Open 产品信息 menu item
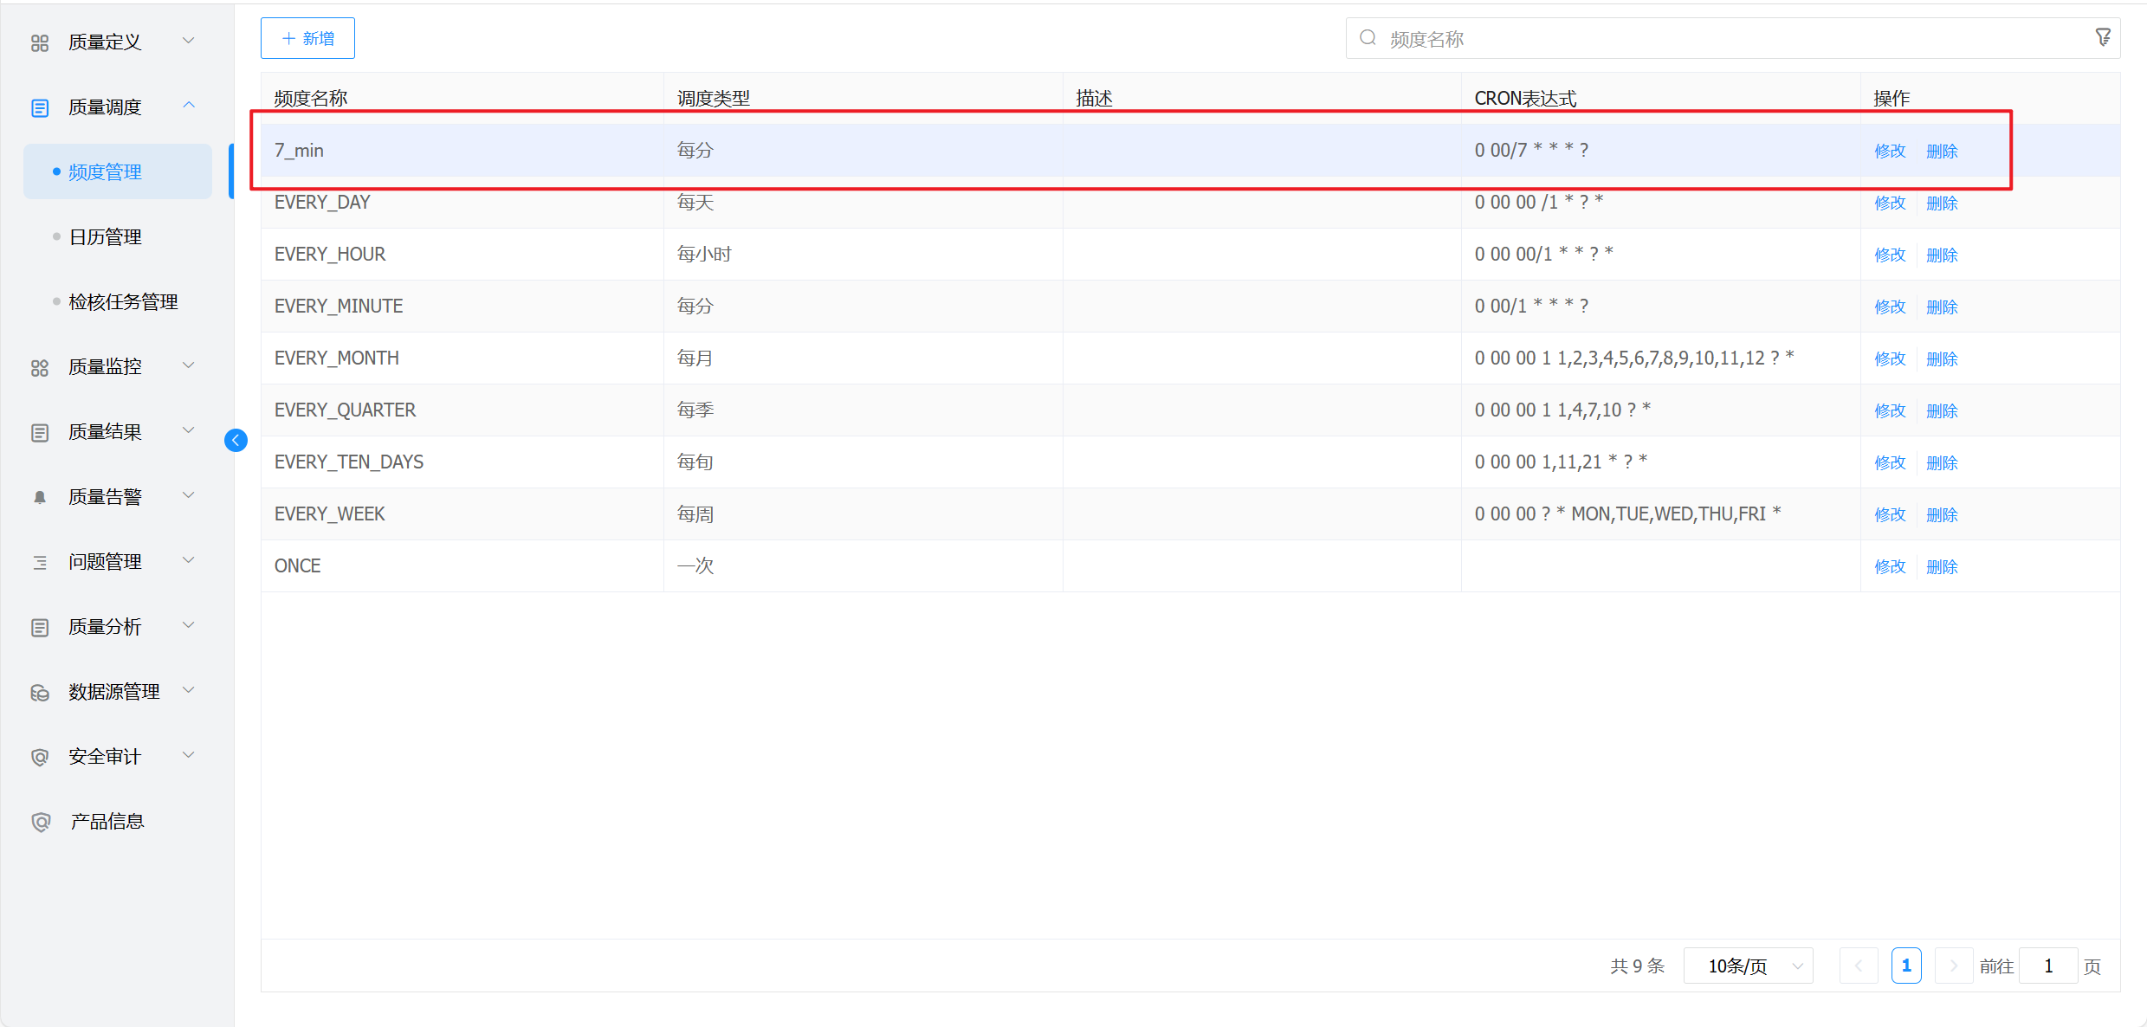The width and height of the screenshot is (2147, 1027). 107,822
